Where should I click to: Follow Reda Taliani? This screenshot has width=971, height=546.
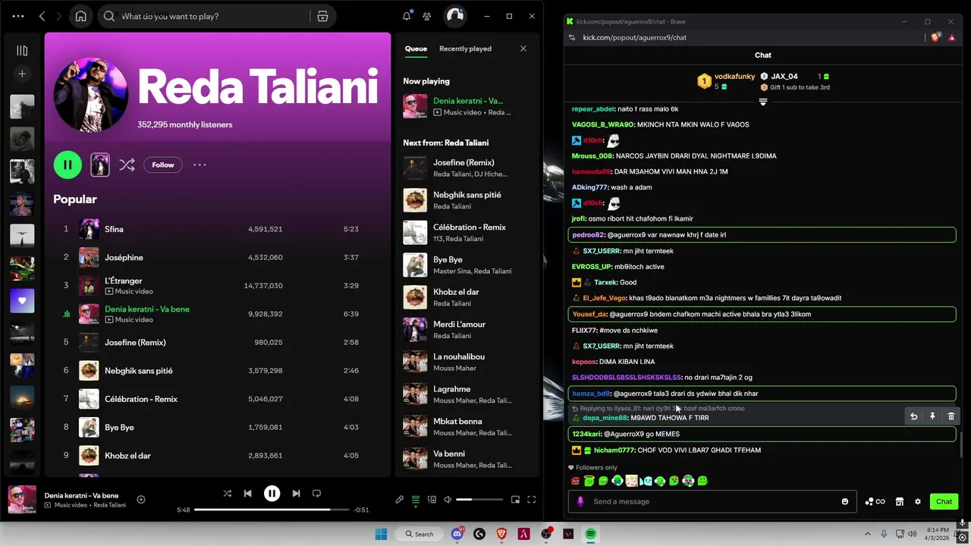point(163,165)
